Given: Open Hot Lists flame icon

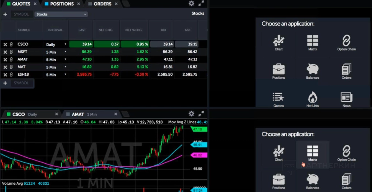Looking at the screenshot, I should point(312,100).
